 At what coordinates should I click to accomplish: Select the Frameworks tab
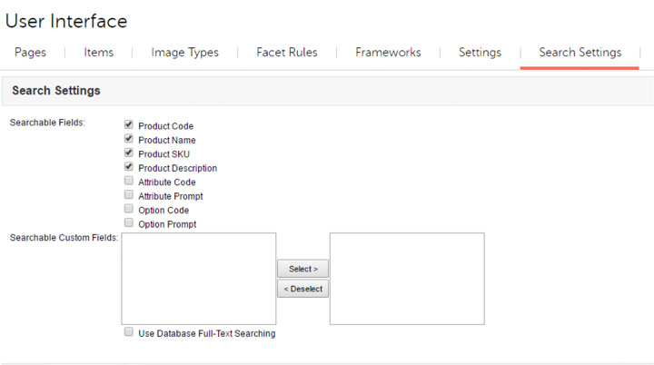[388, 52]
